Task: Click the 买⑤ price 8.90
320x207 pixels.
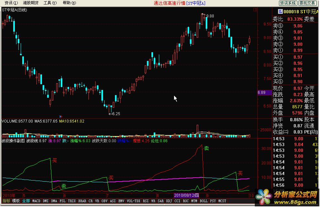Action: point(298,82)
